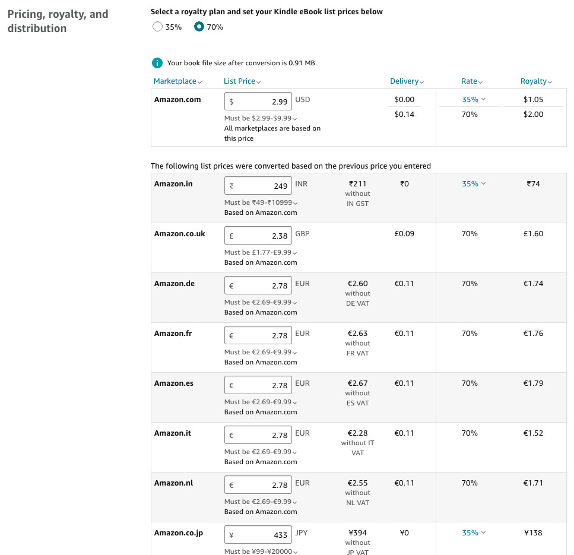This screenshot has width=574, height=555.
Task: Expand the 'Must be ¥99-¥20000' price hint
Action: point(261,551)
